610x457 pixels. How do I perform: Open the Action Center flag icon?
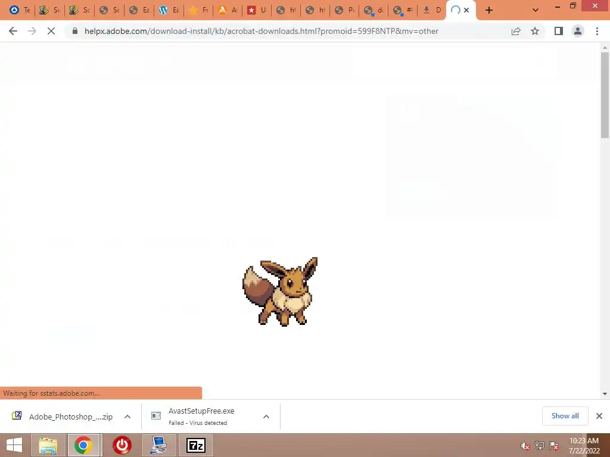click(x=554, y=446)
